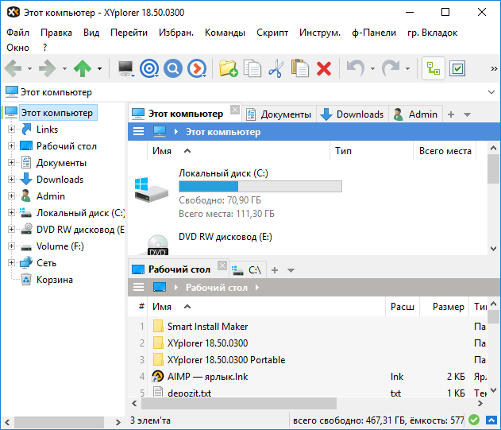This screenshot has height=430, width=501.
Task: Expand the Links tree node
Action: [x=11, y=130]
